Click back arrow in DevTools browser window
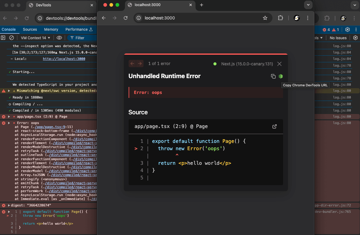360x235 pixels. (5, 18)
